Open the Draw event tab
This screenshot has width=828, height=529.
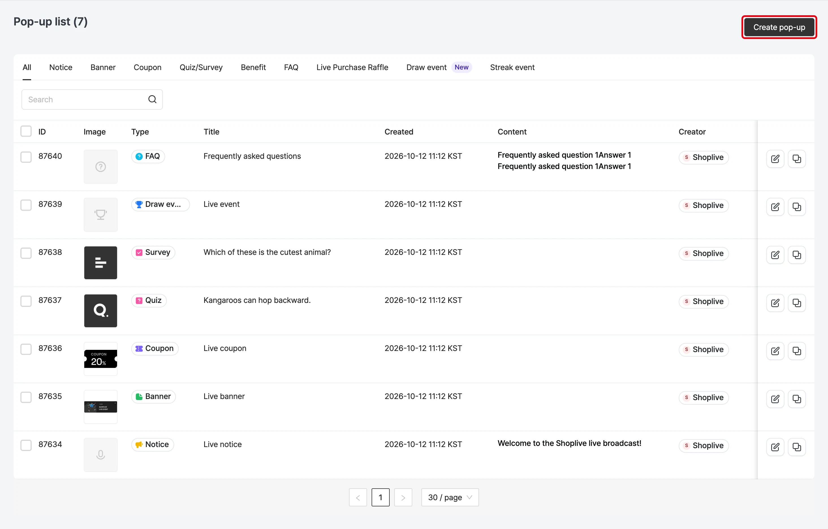point(439,67)
